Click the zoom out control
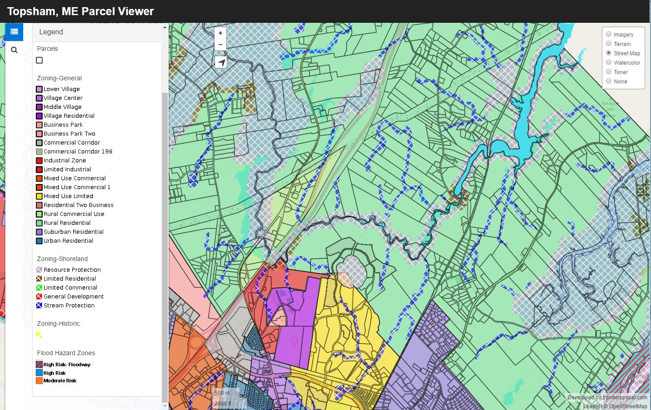This screenshot has height=410, width=651. pyautogui.click(x=220, y=44)
